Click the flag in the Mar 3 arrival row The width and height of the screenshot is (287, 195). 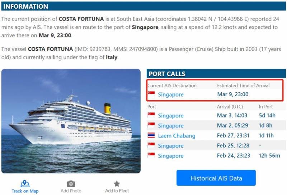(x=151, y=116)
